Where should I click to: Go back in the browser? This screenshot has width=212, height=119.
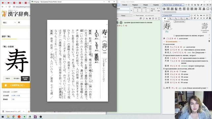tap(3, 7)
